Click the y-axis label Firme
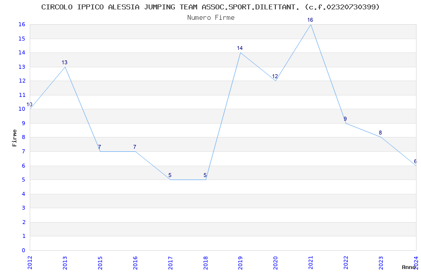The image size is (421, 272). tap(14, 138)
